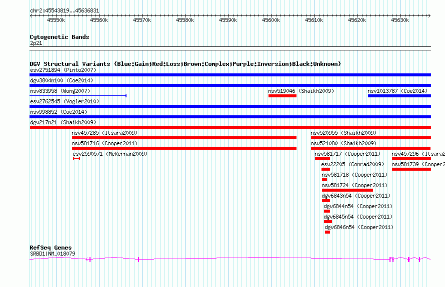This screenshot has width=445, height=287.
Task: Click the chr2:45543819..45636831 region label
Action: tap(64, 11)
